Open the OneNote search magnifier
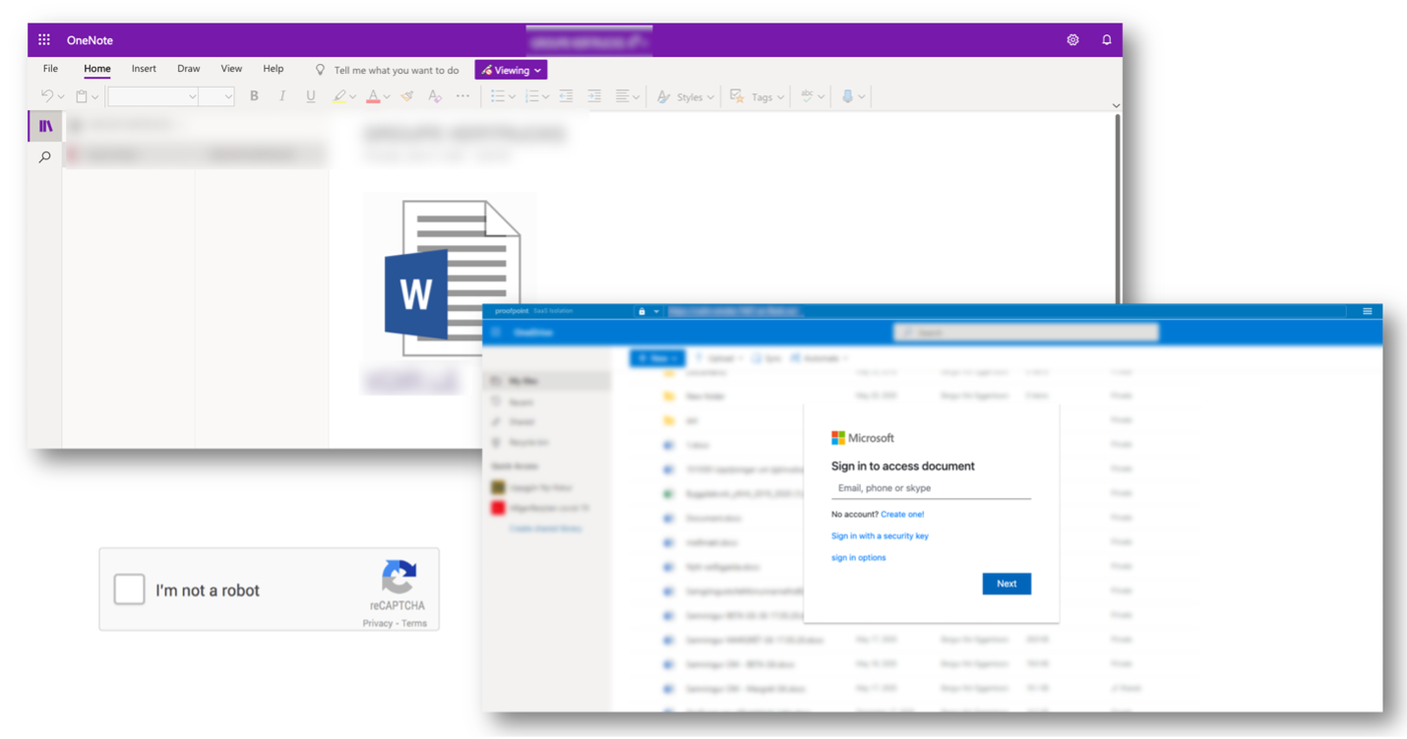1407x739 pixels. 45,156
